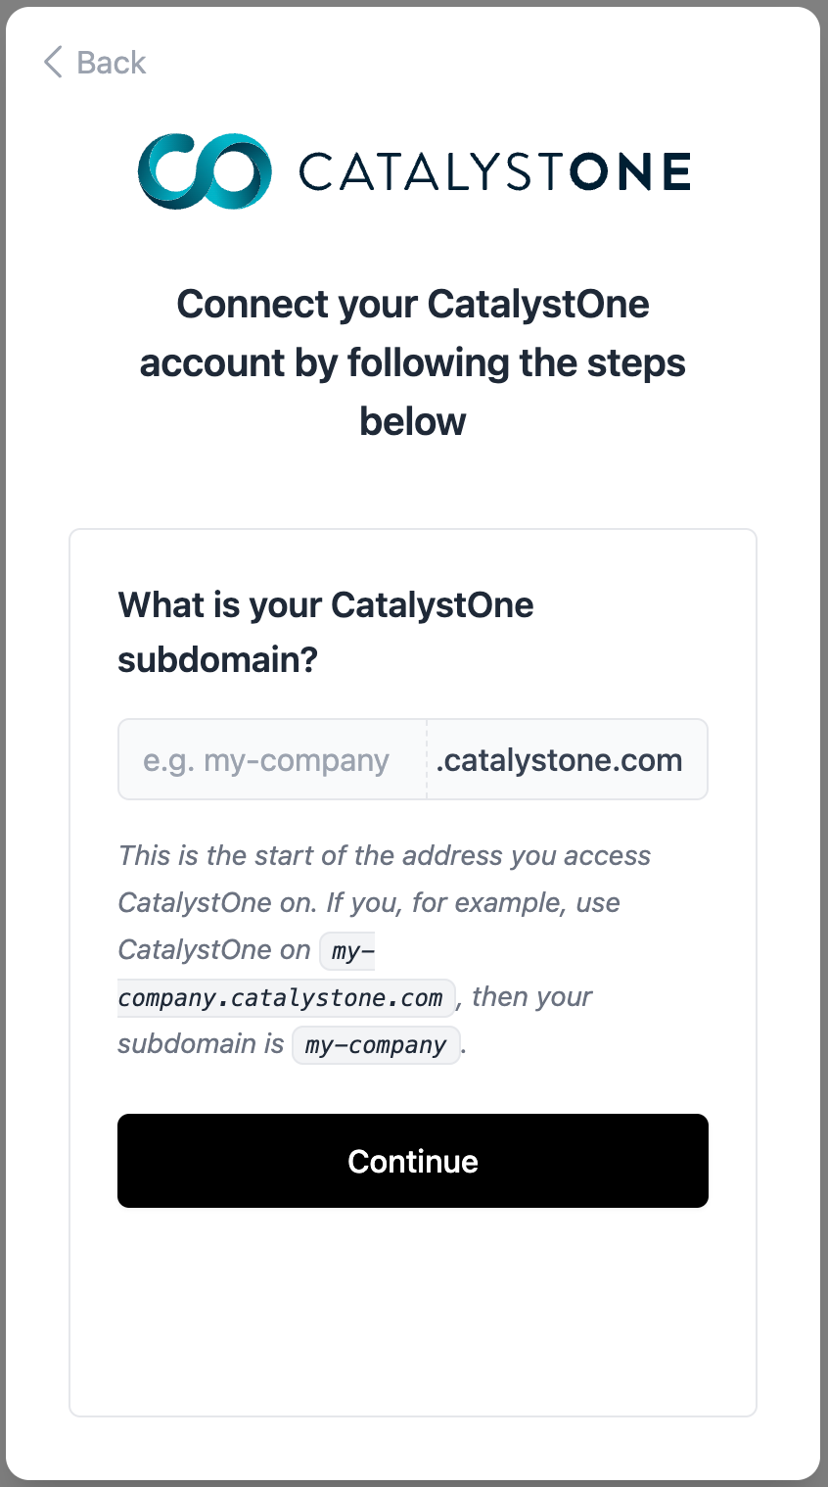This screenshot has height=1487, width=828.
Task: Click the '.catalystone.com' domain suffix
Action: pos(559,760)
